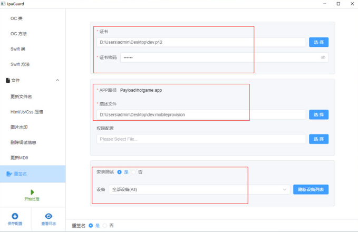Click the 刷新设备列表 button
The width and height of the screenshot is (358, 232).
pyautogui.click(x=311, y=189)
